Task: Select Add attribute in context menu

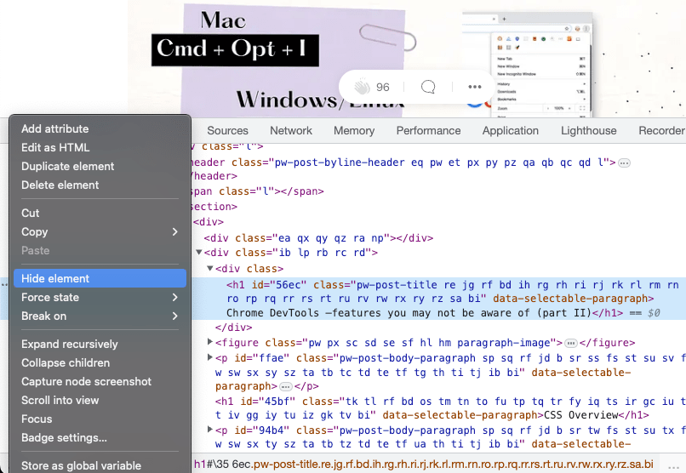Action: tap(55, 129)
